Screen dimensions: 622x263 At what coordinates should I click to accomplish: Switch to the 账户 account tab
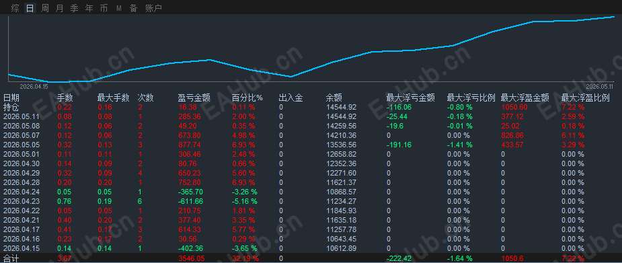click(x=153, y=8)
